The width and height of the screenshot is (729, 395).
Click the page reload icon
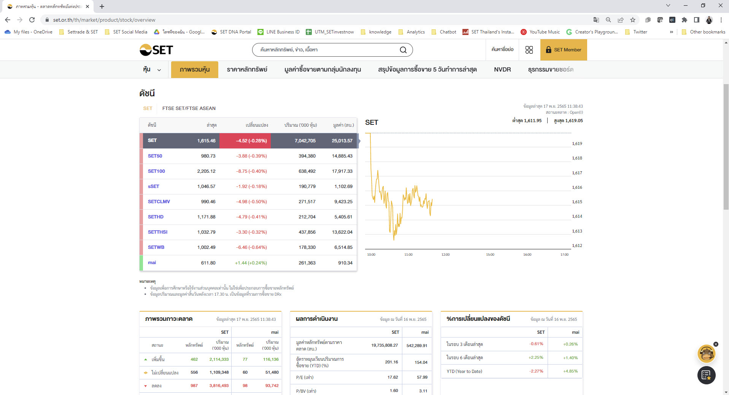click(32, 20)
